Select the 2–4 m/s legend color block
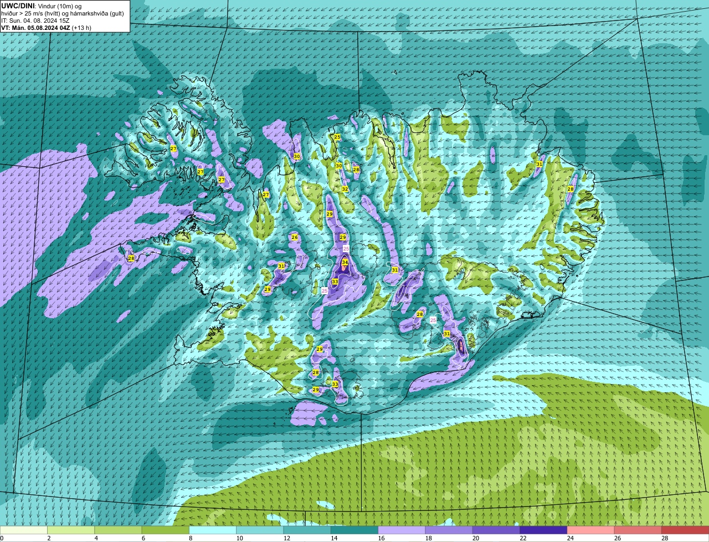The image size is (709, 542). (71, 530)
